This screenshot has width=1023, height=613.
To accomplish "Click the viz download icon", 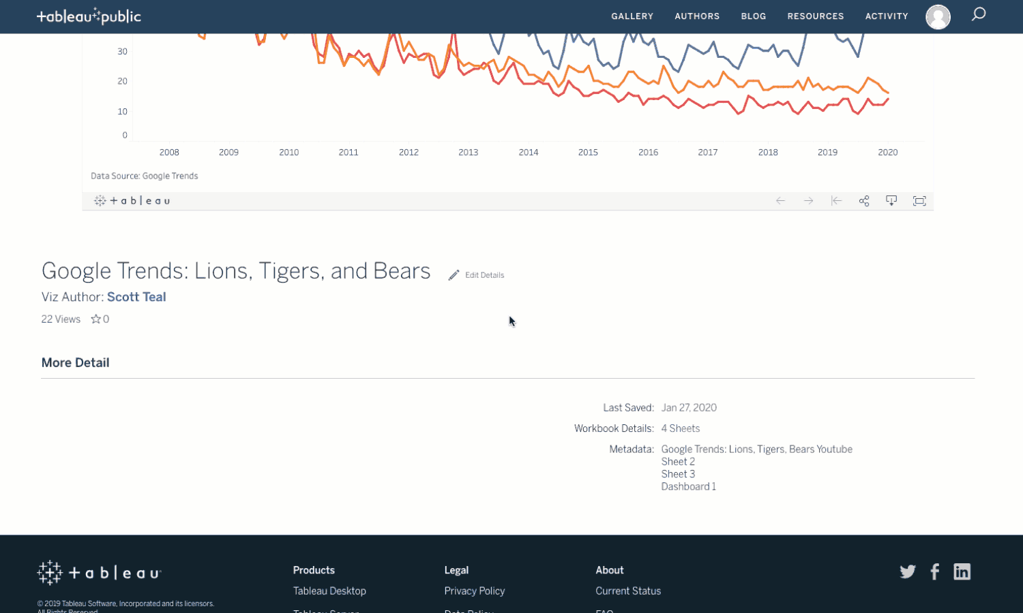I will pos(891,201).
